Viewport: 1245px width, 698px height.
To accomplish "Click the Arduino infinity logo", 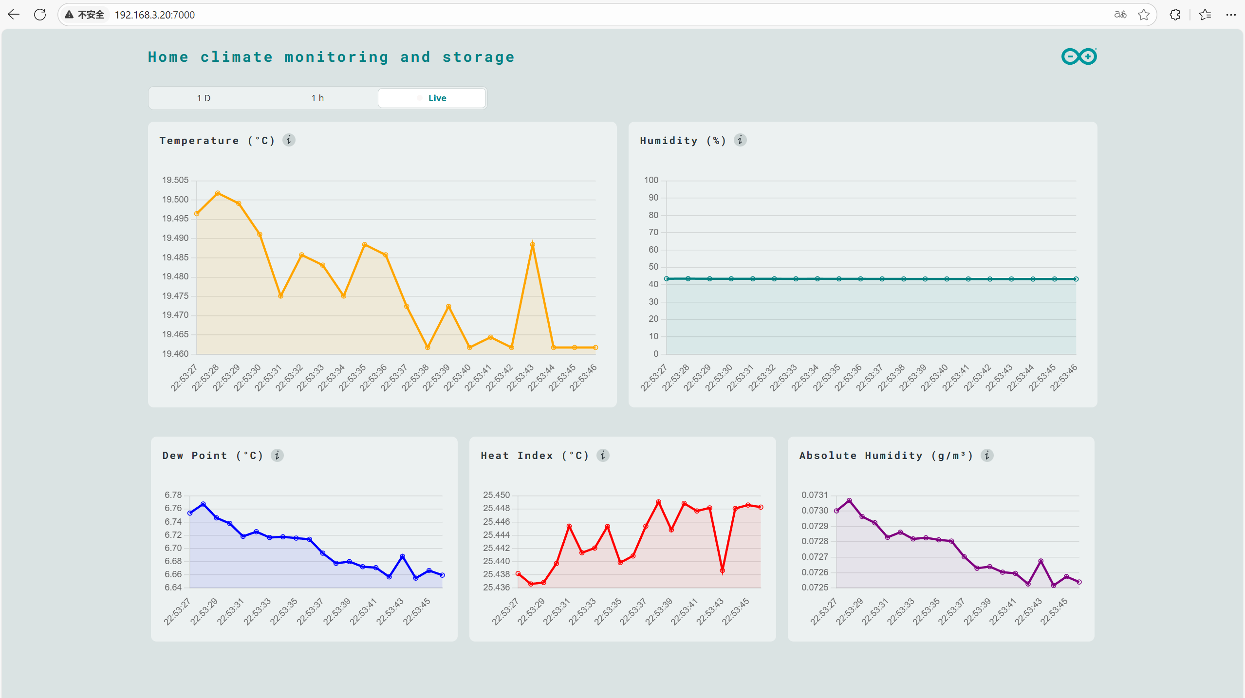I will click(1079, 56).
